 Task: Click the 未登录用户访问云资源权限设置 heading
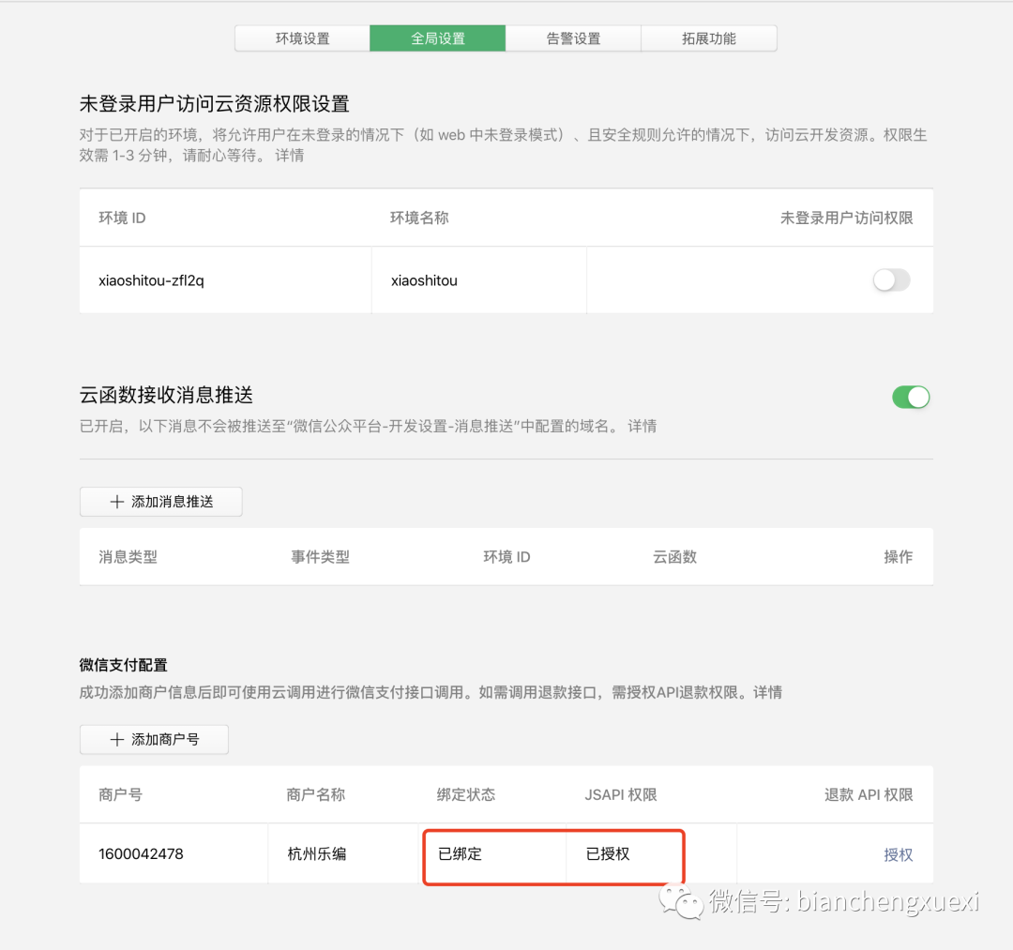point(215,103)
